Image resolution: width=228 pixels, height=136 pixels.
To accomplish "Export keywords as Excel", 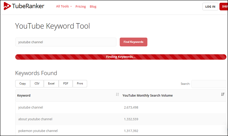I will (51, 84).
